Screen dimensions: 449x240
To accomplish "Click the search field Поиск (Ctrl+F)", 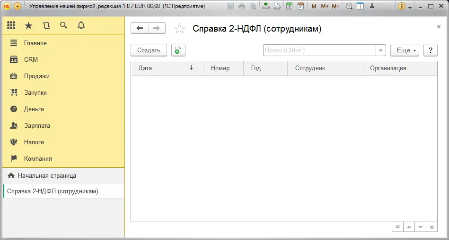I will (x=319, y=50).
